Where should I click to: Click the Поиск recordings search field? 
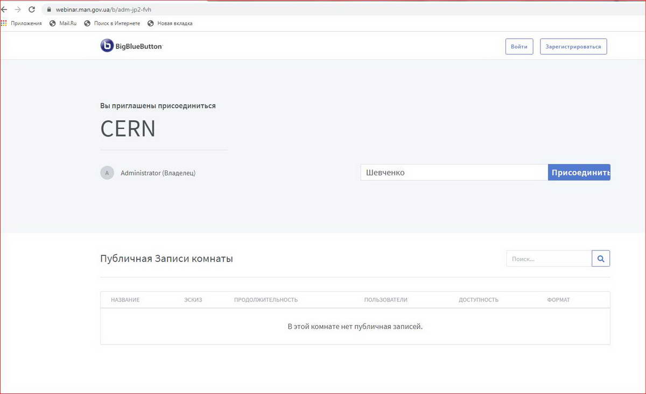(x=549, y=259)
